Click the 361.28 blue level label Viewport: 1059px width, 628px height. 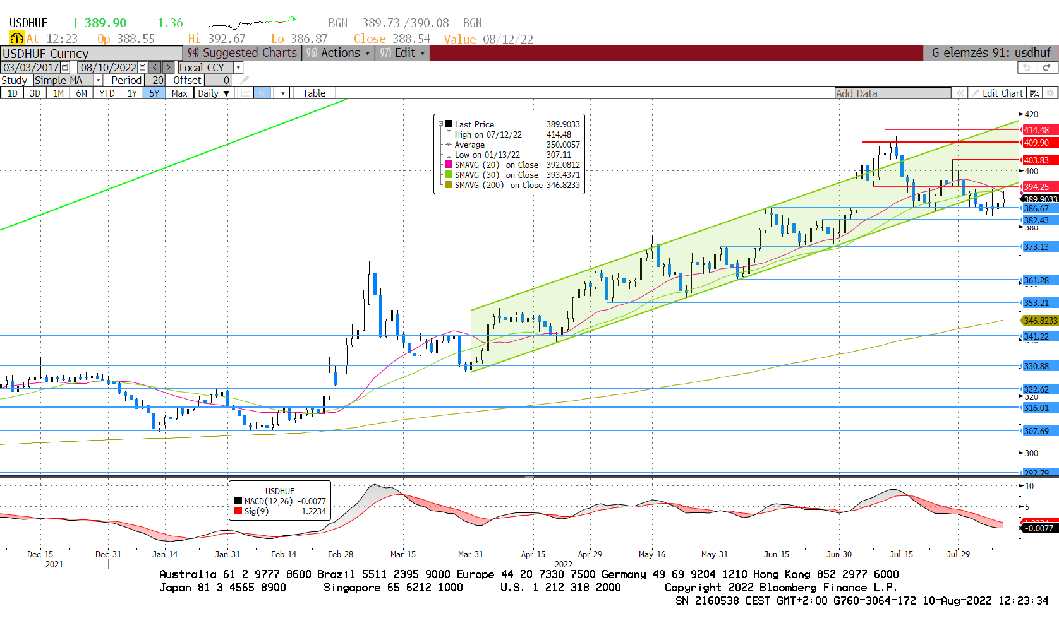coord(1039,280)
